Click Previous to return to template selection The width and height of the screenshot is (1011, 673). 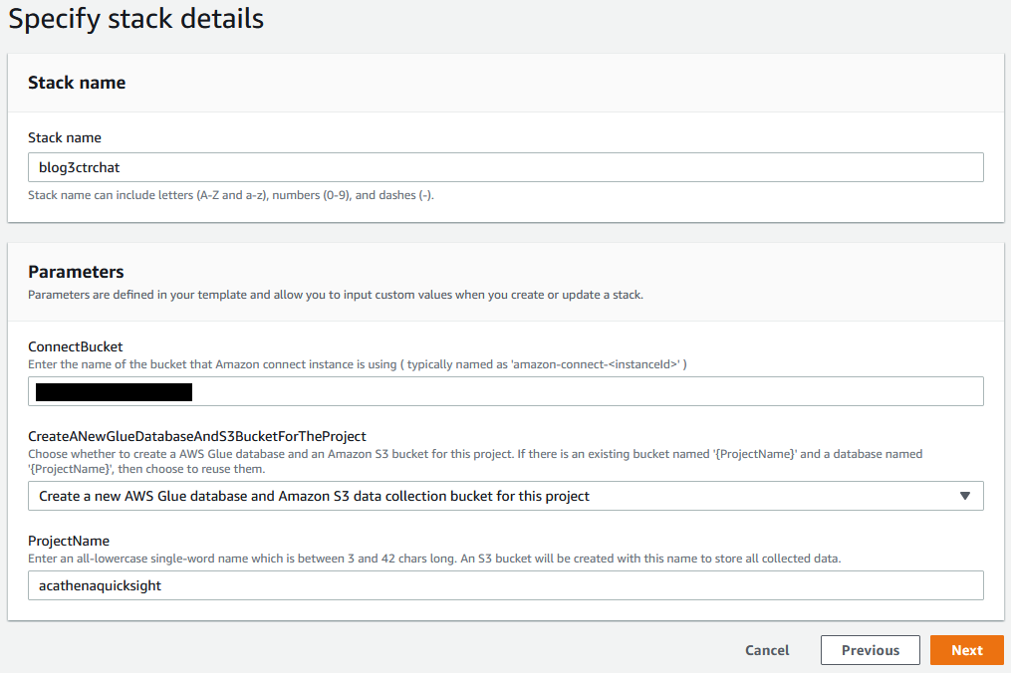click(x=870, y=650)
